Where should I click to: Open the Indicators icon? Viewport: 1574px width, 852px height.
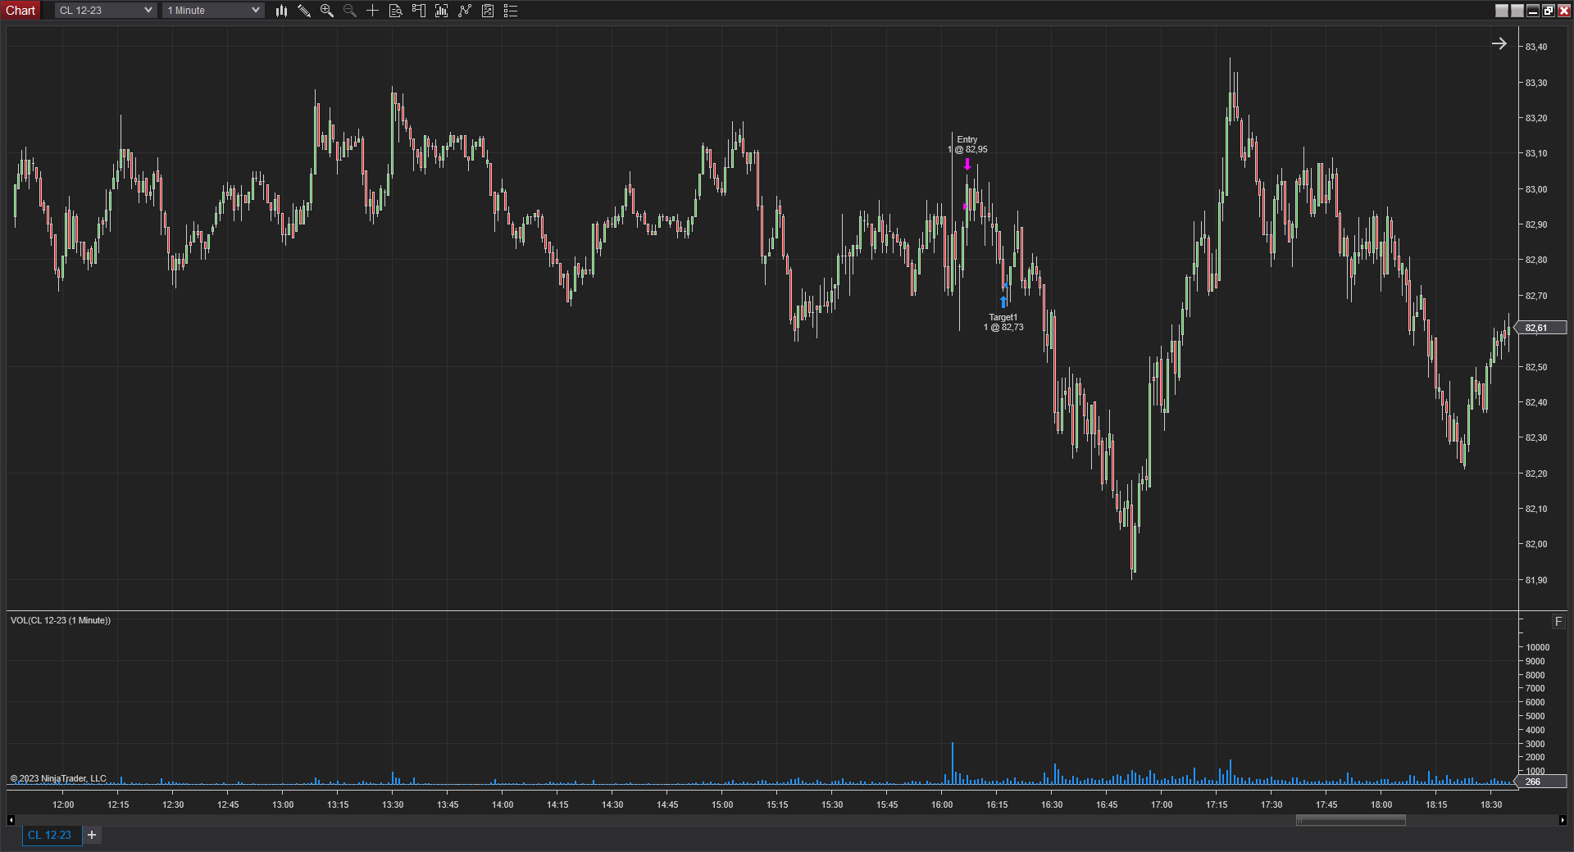pos(465,11)
